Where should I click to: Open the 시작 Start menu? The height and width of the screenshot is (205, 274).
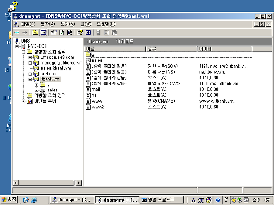pyautogui.click(x=9, y=200)
